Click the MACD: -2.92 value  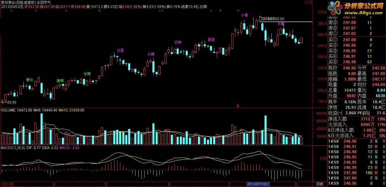(x=69, y=148)
